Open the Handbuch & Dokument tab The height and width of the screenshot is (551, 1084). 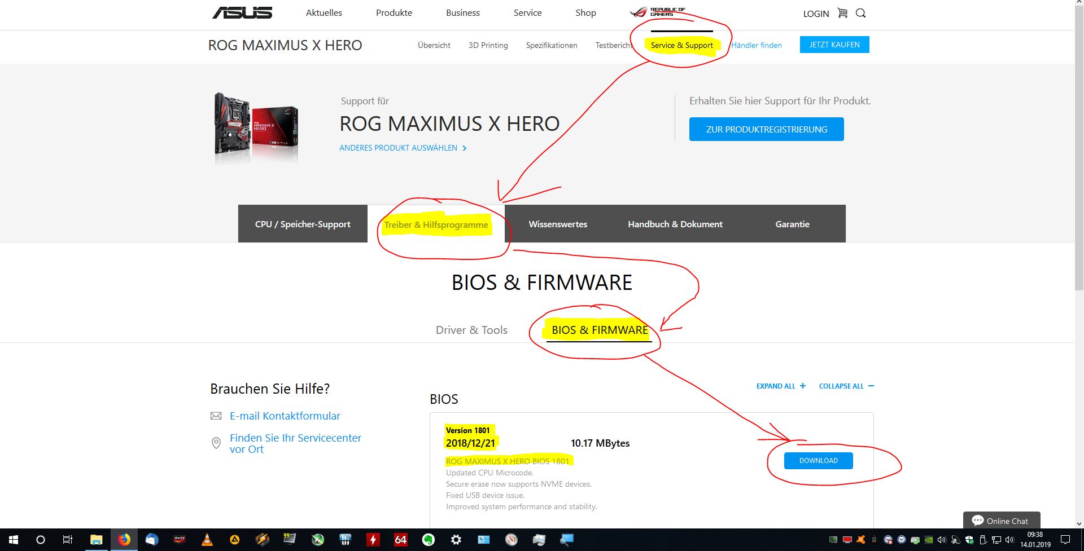(675, 224)
